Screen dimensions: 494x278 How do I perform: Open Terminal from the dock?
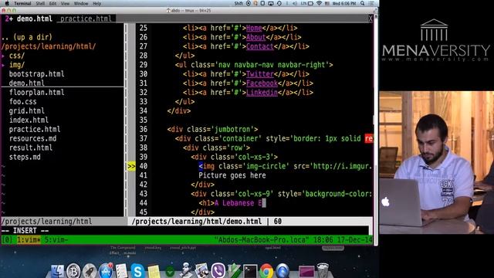(x=250, y=271)
